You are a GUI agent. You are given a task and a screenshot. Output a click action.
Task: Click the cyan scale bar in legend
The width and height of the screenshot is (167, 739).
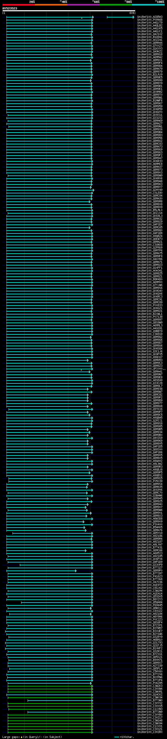116,737
